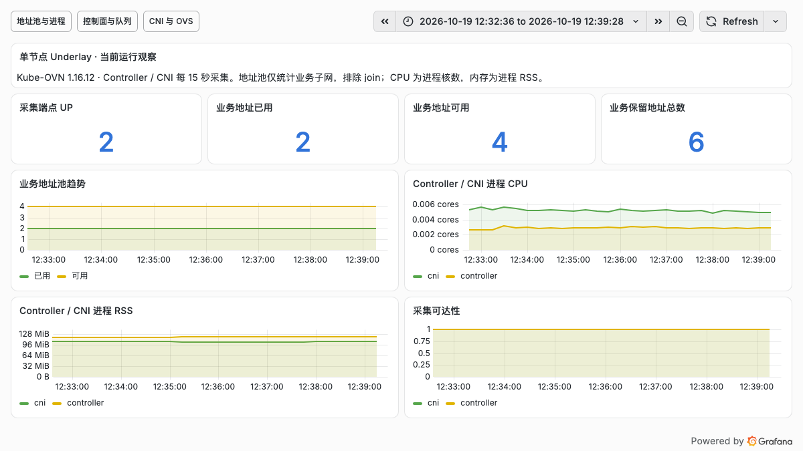The height and width of the screenshot is (451, 803).
Task: Shift time range backward with double-left arrows
Action: coord(385,21)
